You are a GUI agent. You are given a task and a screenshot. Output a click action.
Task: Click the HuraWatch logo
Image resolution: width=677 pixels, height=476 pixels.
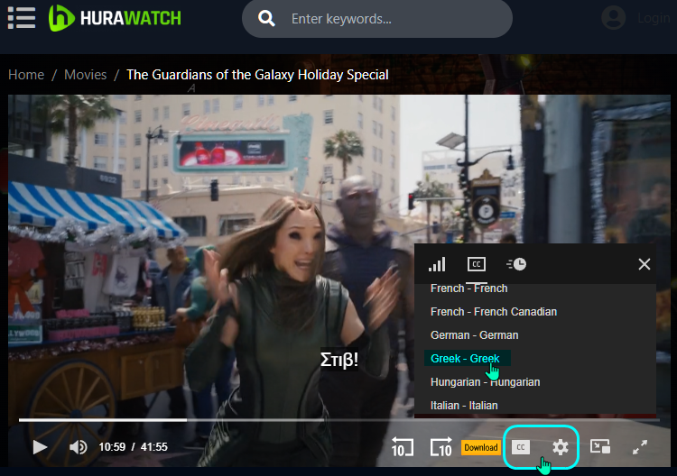(115, 18)
